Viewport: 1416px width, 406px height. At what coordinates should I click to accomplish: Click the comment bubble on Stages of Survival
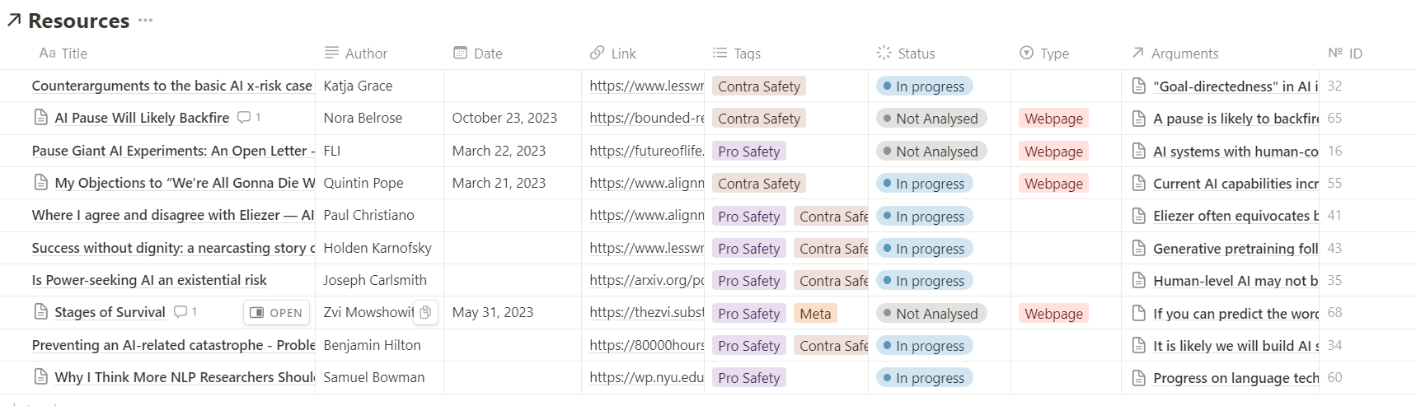[x=181, y=312]
